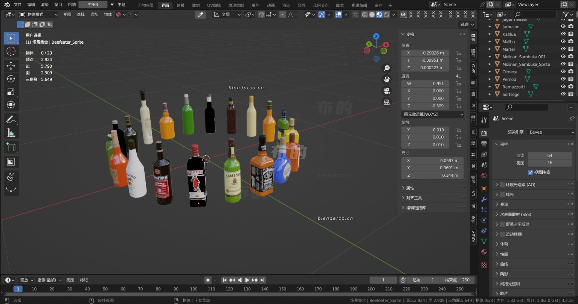Select the Transform tool
This screenshot has width=578, height=304.
point(11,105)
